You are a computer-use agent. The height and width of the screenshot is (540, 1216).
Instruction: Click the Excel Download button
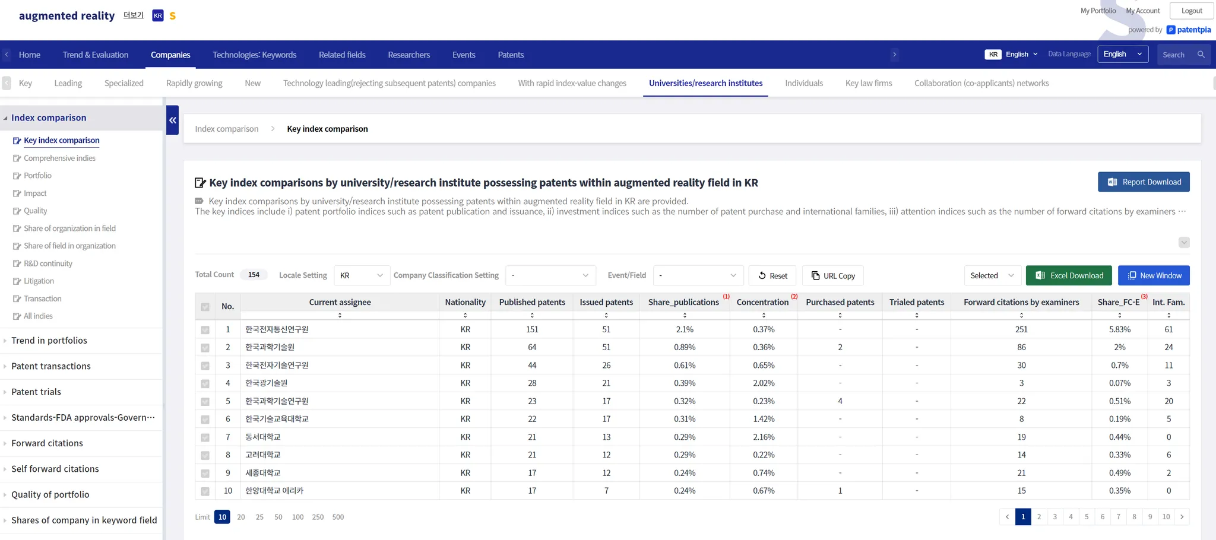(x=1068, y=275)
